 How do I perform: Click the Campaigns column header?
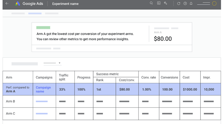click(44, 78)
